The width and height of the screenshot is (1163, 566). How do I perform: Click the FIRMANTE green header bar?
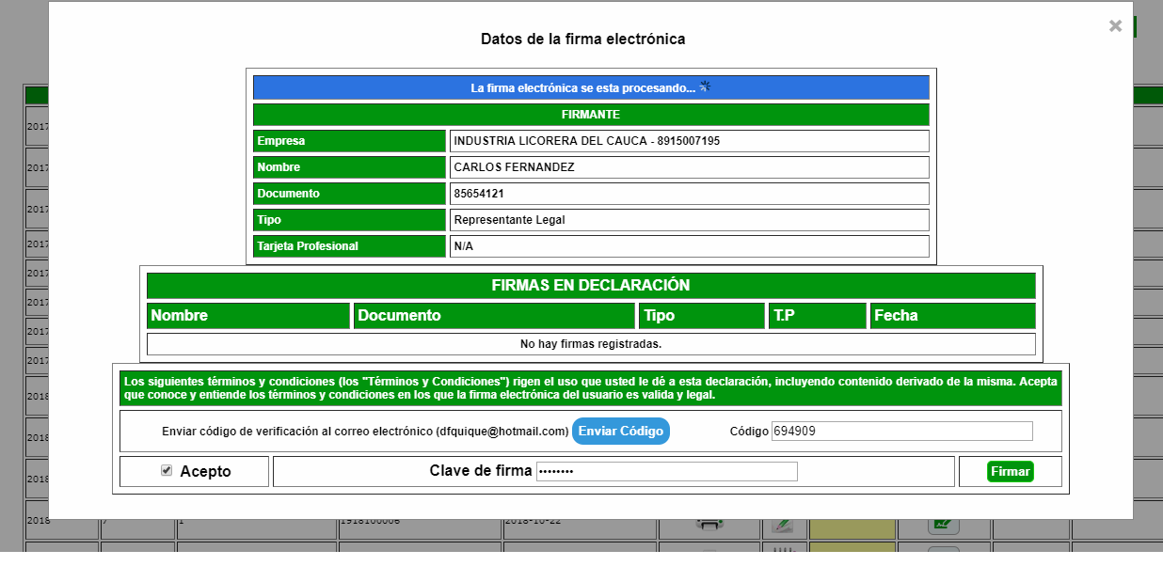tap(590, 114)
